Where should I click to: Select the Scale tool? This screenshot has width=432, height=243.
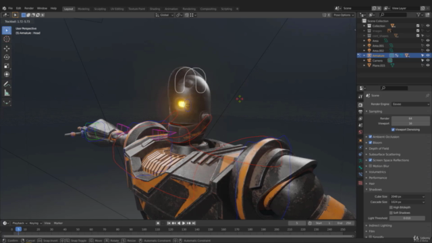(x=7, y=65)
